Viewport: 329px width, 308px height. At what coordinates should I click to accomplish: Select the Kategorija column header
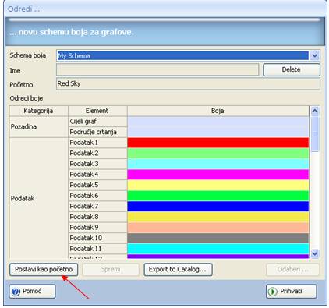pos(38,111)
